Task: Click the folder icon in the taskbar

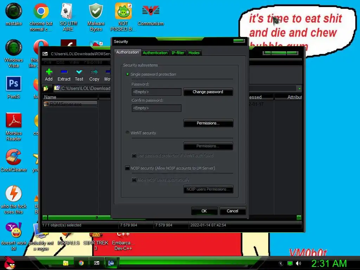Action: 66,263
